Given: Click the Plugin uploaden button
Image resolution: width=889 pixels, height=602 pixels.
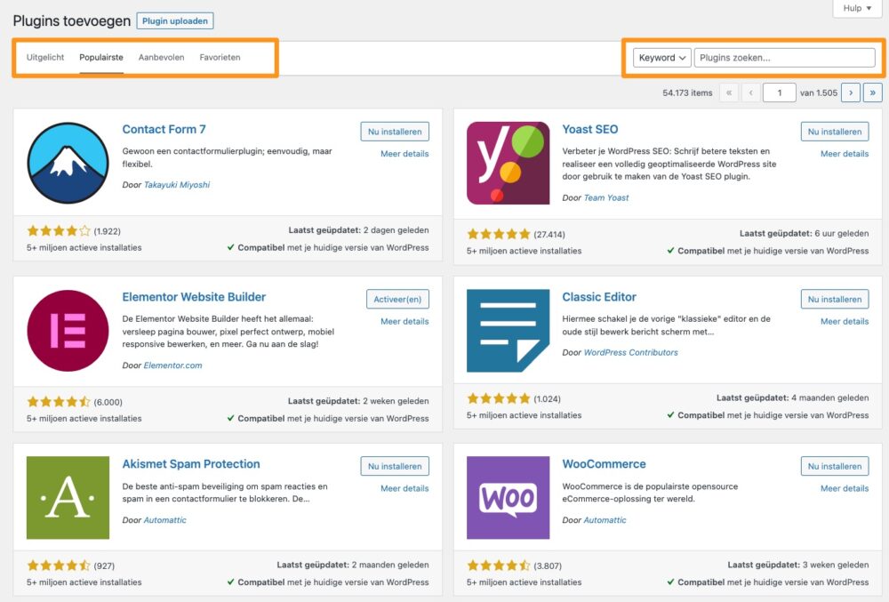Looking at the screenshot, I should tap(174, 20).
